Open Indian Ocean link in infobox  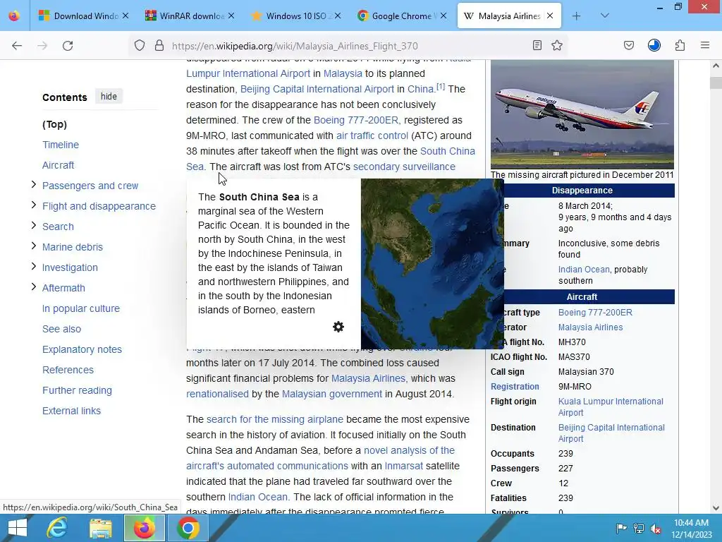(584, 270)
